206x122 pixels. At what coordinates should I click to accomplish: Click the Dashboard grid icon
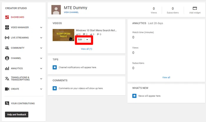[7, 17]
